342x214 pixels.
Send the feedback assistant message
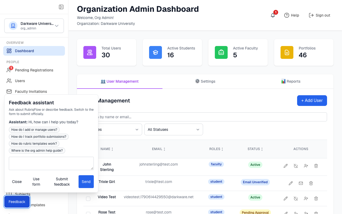click(x=86, y=182)
